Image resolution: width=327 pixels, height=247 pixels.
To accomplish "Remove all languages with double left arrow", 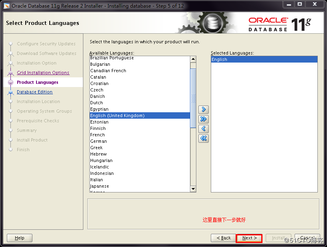I will [x=204, y=138].
